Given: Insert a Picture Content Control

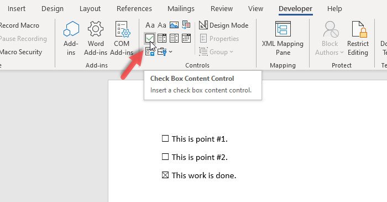Looking at the screenshot, I should [x=174, y=25].
